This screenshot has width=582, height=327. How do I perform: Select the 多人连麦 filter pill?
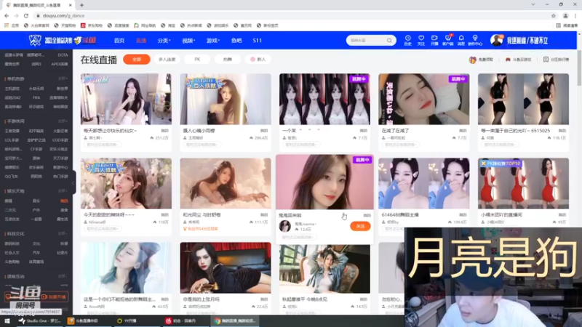[167, 60]
